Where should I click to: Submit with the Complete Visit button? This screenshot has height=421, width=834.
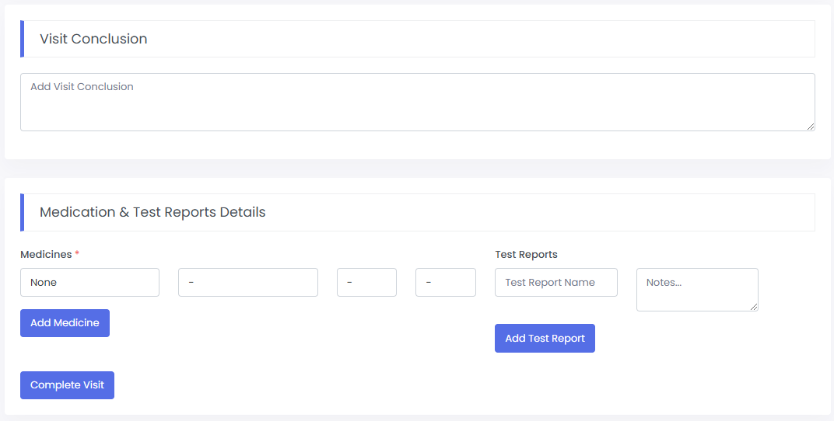pos(67,385)
